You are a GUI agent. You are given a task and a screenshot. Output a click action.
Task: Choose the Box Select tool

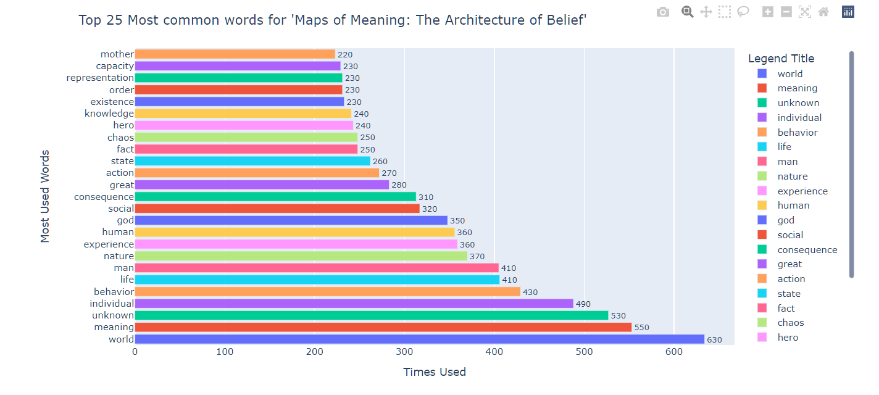[x=724, y=12]
